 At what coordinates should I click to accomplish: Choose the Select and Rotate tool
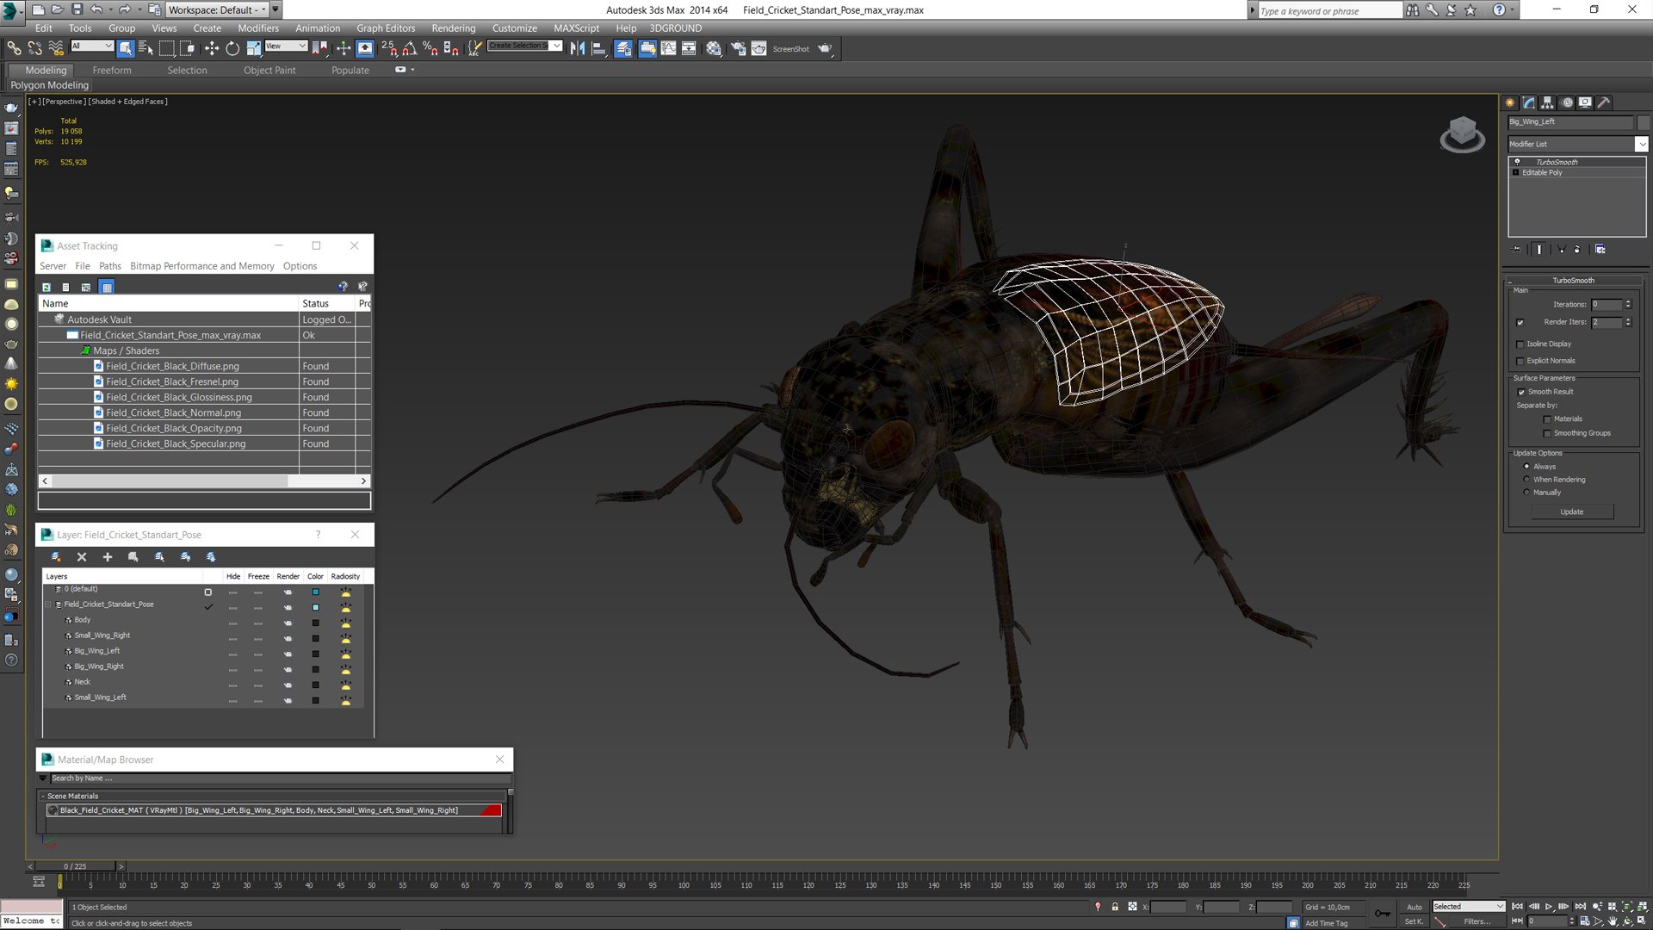(x=232, y=48)
